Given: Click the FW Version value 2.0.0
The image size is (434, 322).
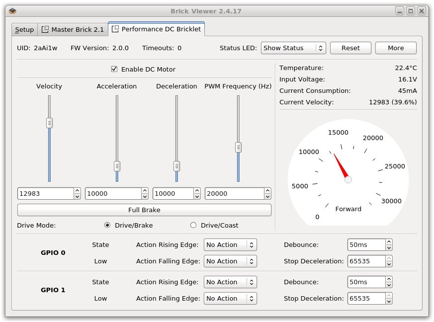Looking at the screenshot, I should [x=120, y=48].
